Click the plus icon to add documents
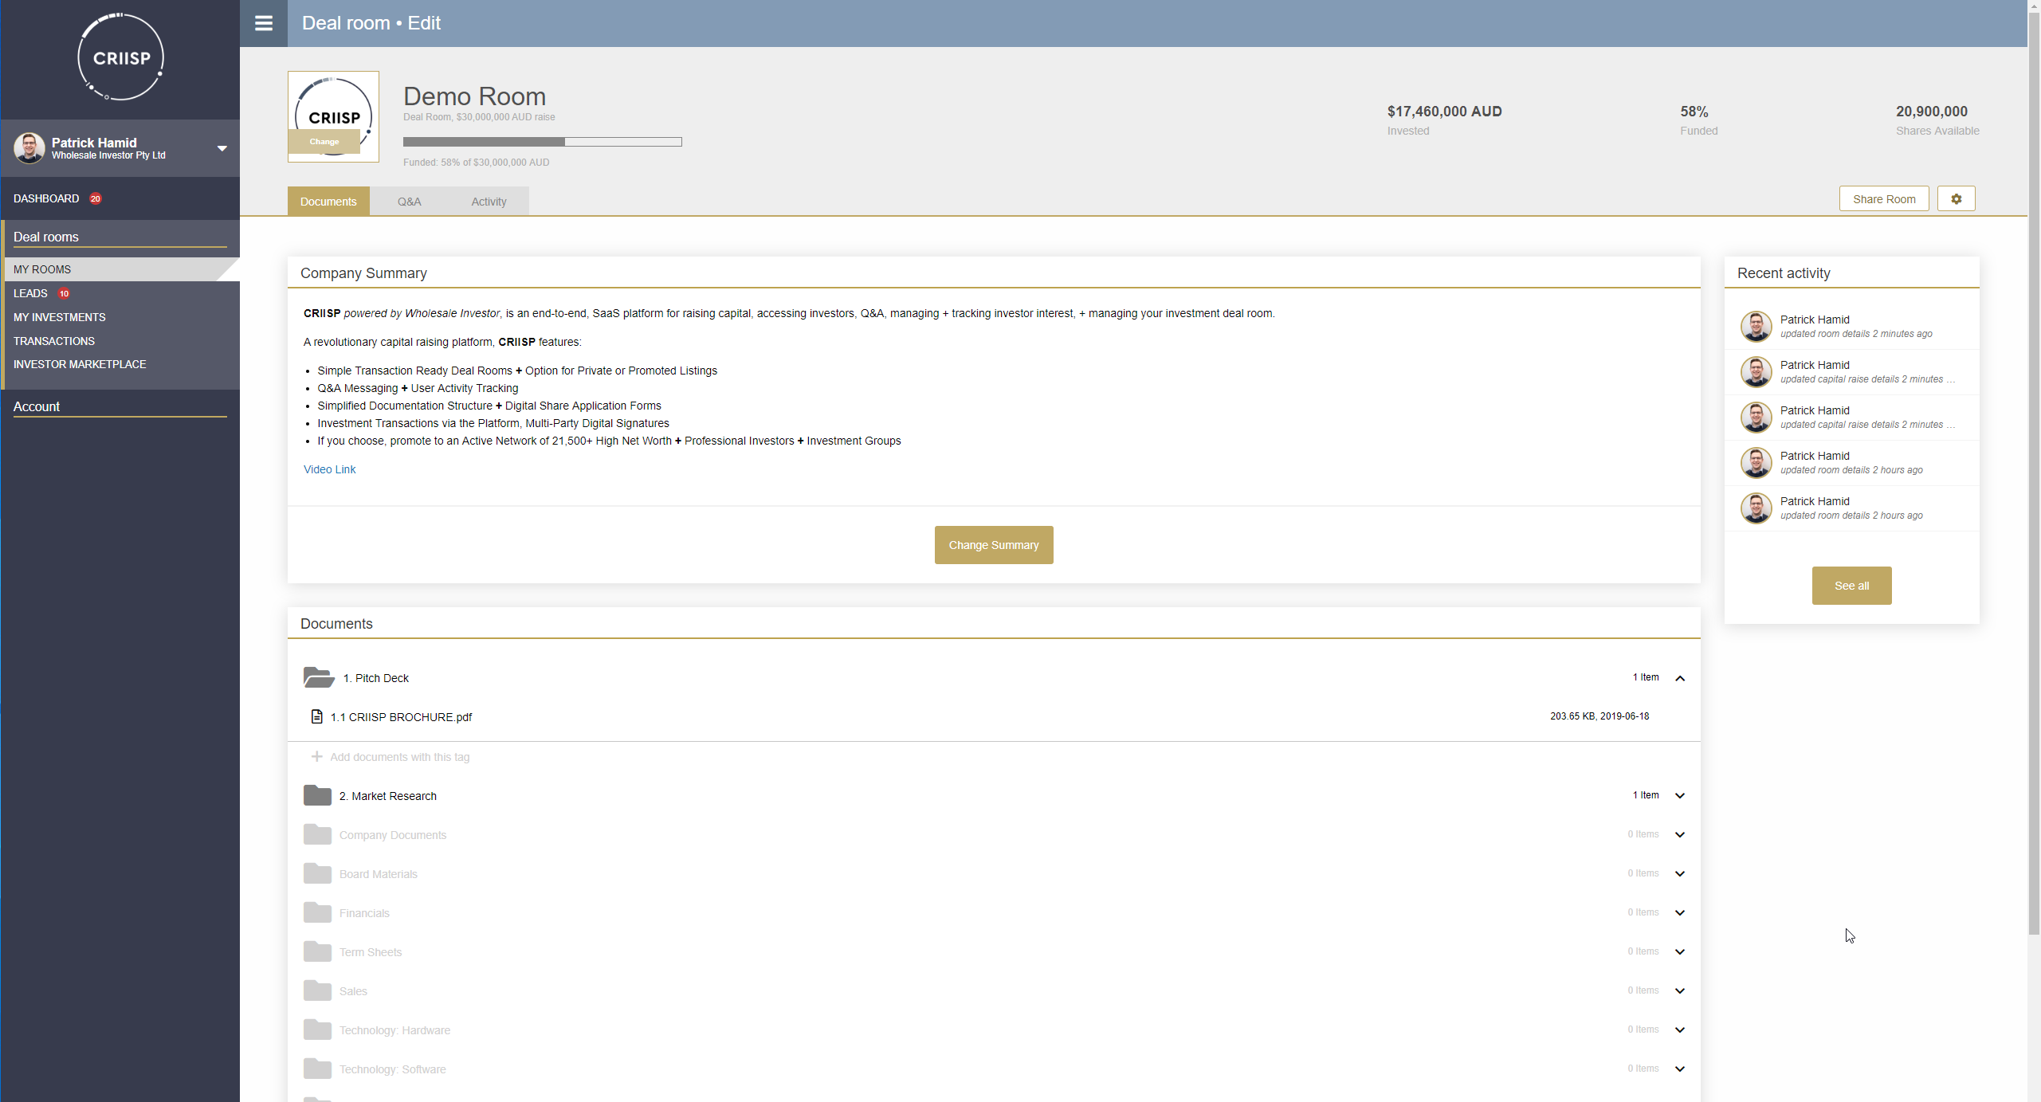 (x=316, y=756)
